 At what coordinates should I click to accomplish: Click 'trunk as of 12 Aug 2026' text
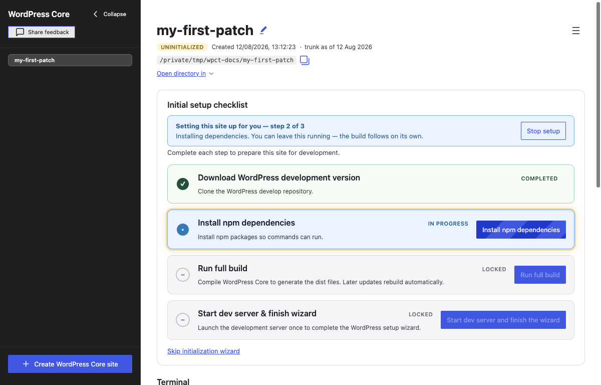click(338, 47)
